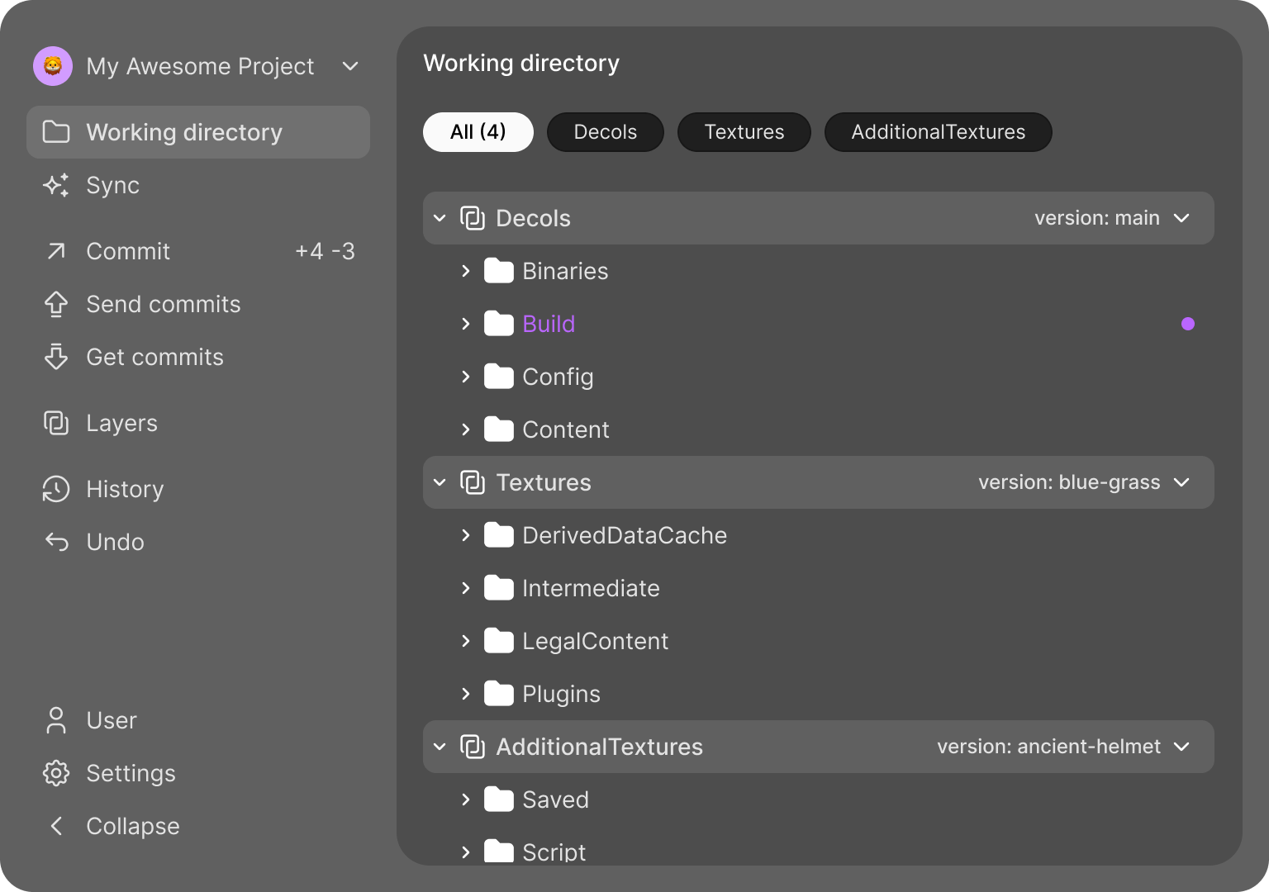Screen dimensions: 1269x892
Task: Open the project switcher dropdown chevron
Action: point(350,66)
